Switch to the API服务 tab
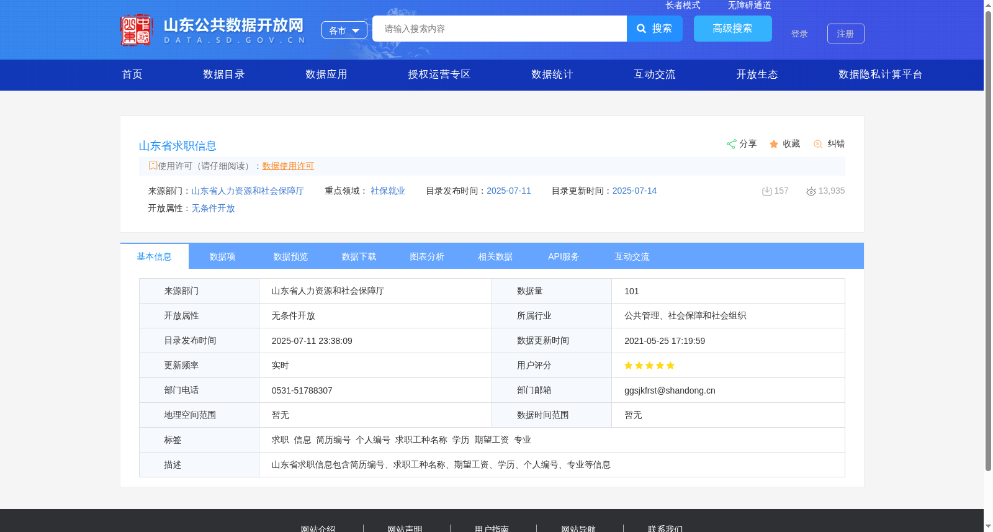Screen dimensions: 993x532 pos(564,256)
